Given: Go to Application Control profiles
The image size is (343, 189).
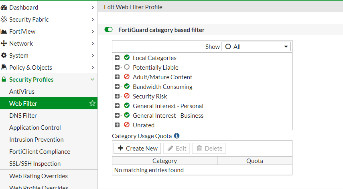Looking at the screenshot, I should (35, 127).
